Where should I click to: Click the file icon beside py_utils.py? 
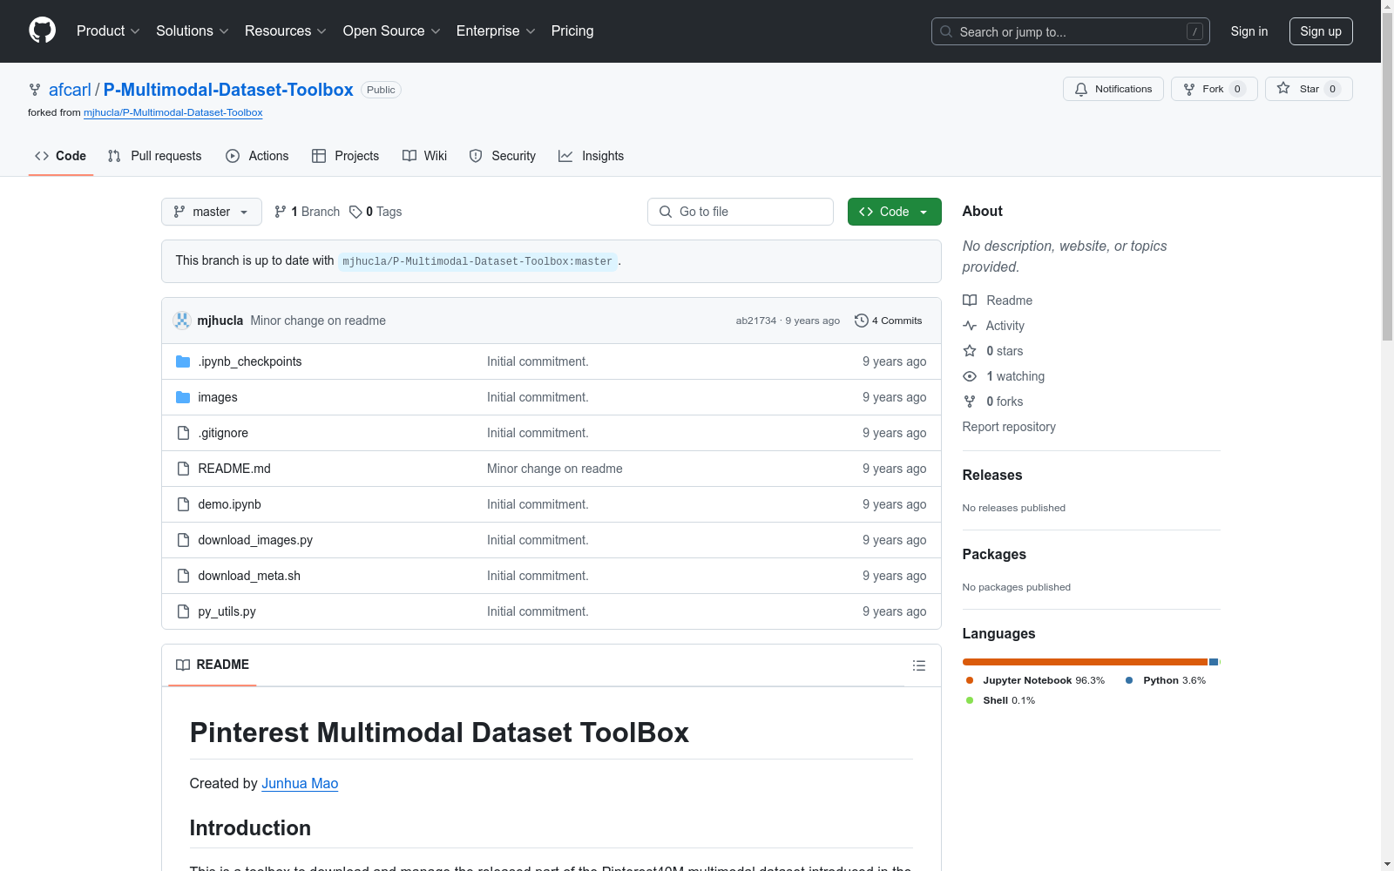[183, 611]
